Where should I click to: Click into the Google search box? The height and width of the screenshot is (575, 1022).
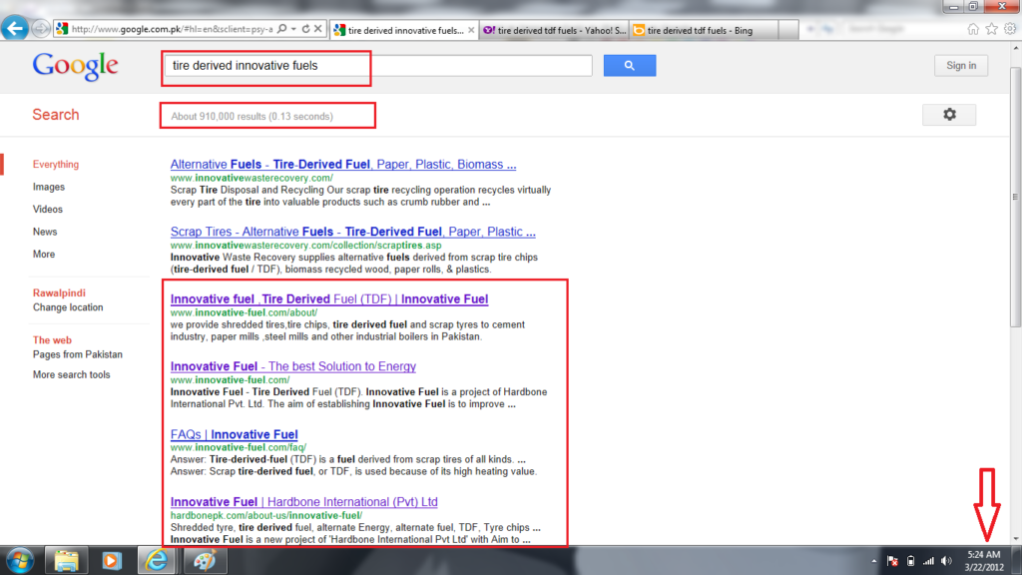(378, 66)
